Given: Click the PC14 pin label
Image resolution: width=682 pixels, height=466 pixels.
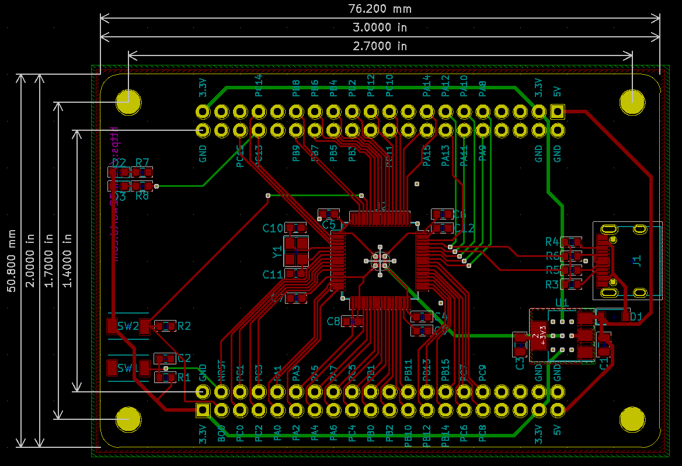Looking at the screenshot, I should pos(259,86).
